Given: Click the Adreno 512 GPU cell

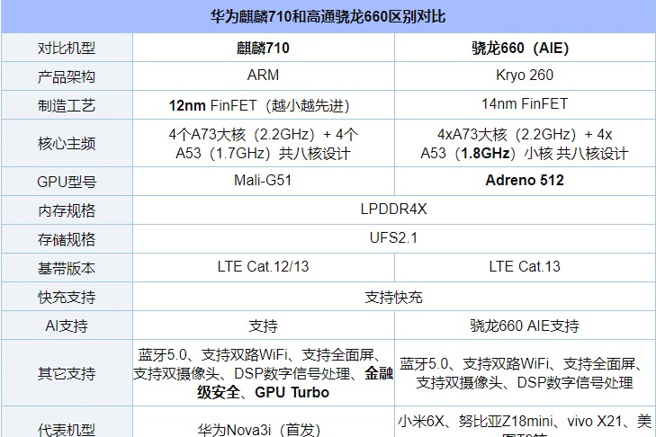Looking at the screenshot, I should (525, 181).
